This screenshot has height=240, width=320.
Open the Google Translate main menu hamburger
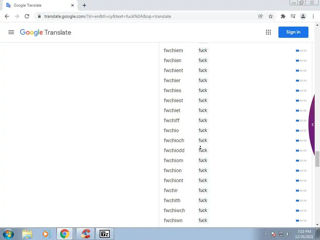click(11, 32)
